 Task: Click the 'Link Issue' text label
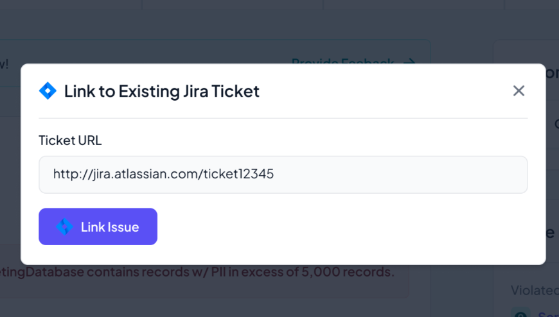110,227
